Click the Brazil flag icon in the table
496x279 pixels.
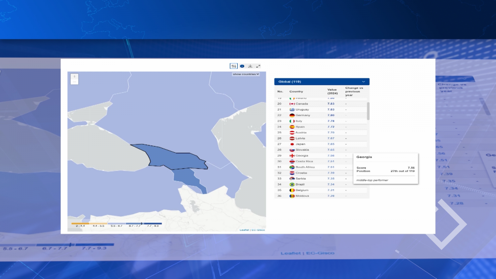click(292, 184)
